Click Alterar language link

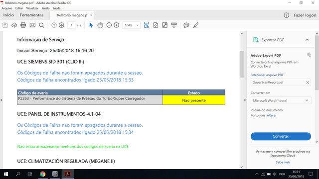coord(271,115)
